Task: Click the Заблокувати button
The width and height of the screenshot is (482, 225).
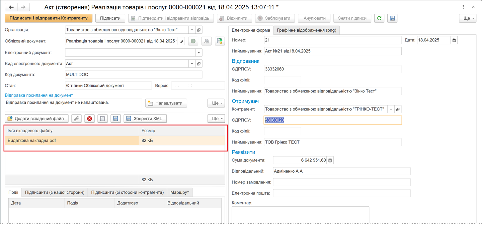Action: tap(275, 18)
